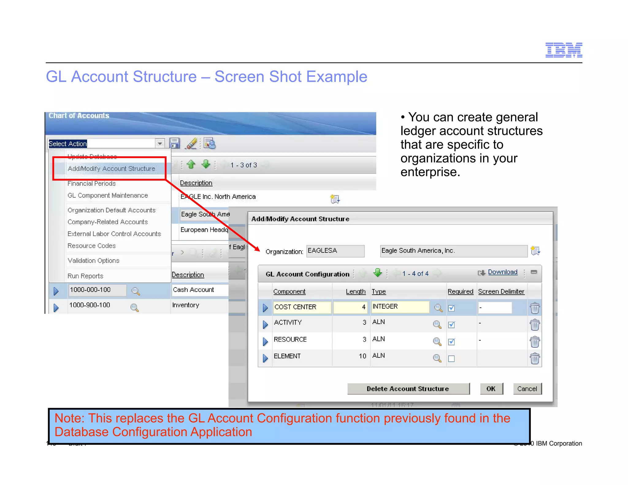
Task: Sort by Type column header
Action: pos(379,292)
